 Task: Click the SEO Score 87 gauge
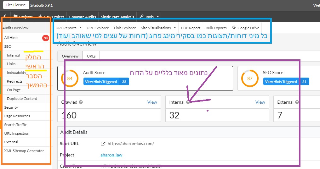pos(250,79)
